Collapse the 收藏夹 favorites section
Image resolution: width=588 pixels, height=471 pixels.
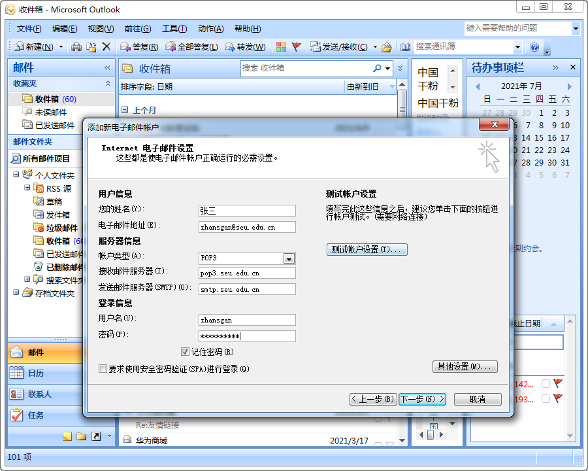pyautogui.click(x=108, y=83)
